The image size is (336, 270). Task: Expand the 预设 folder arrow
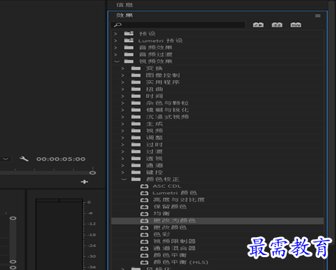point(116,34)
